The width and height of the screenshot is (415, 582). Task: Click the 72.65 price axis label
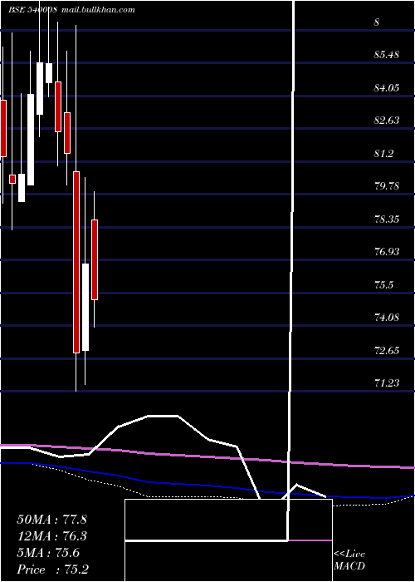[x=387, y=350]
